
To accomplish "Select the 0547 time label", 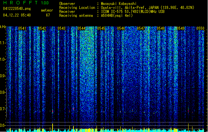I will (141, 28).
